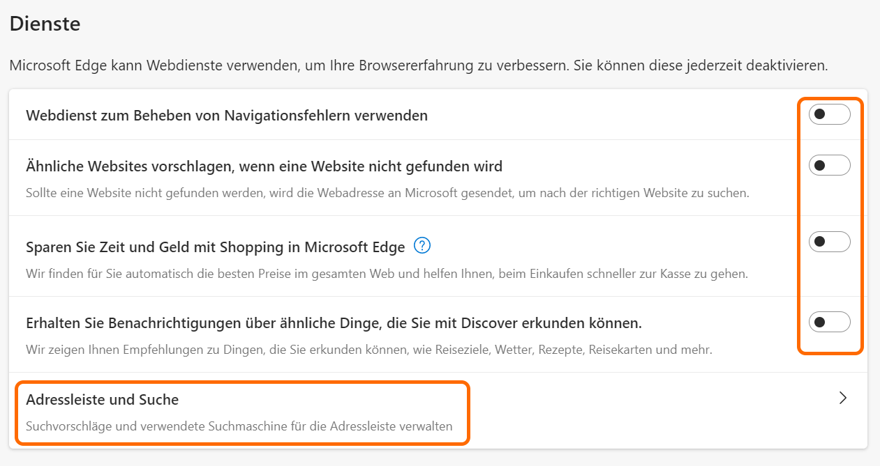This screenshot has width=880, height=466.
Task: Click the 'Sollte eine Website nicht gefunden werden' description
Action: click(x=387, y=193)
